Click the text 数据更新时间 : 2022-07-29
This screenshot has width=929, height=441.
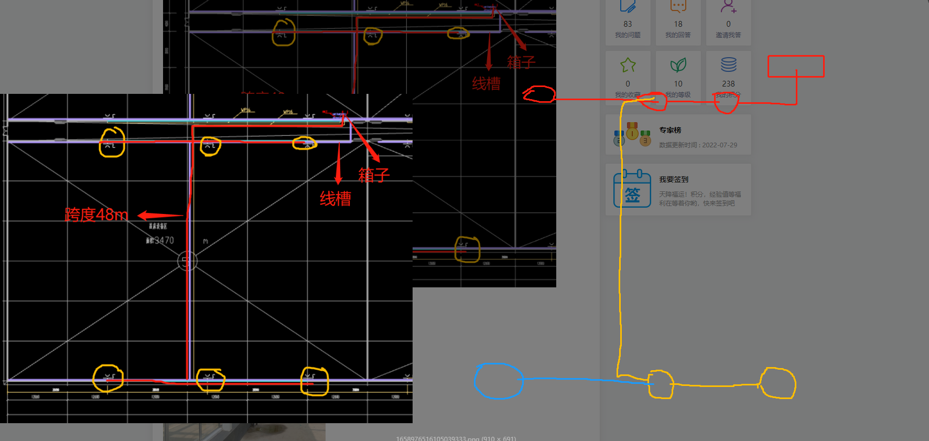tap(698, 145)
